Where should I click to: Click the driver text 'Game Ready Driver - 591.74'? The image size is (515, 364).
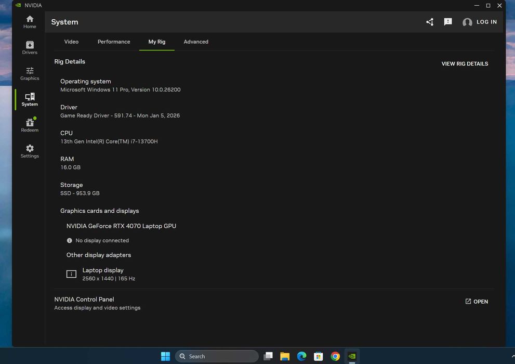(96, 115)
